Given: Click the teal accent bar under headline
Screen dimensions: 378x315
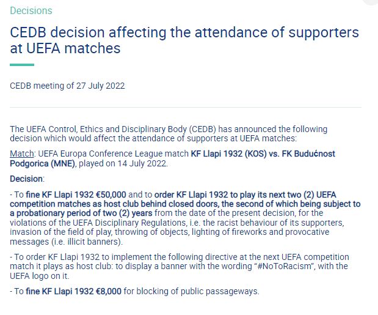Looking at the screenshot, I should tap(22, 65).
